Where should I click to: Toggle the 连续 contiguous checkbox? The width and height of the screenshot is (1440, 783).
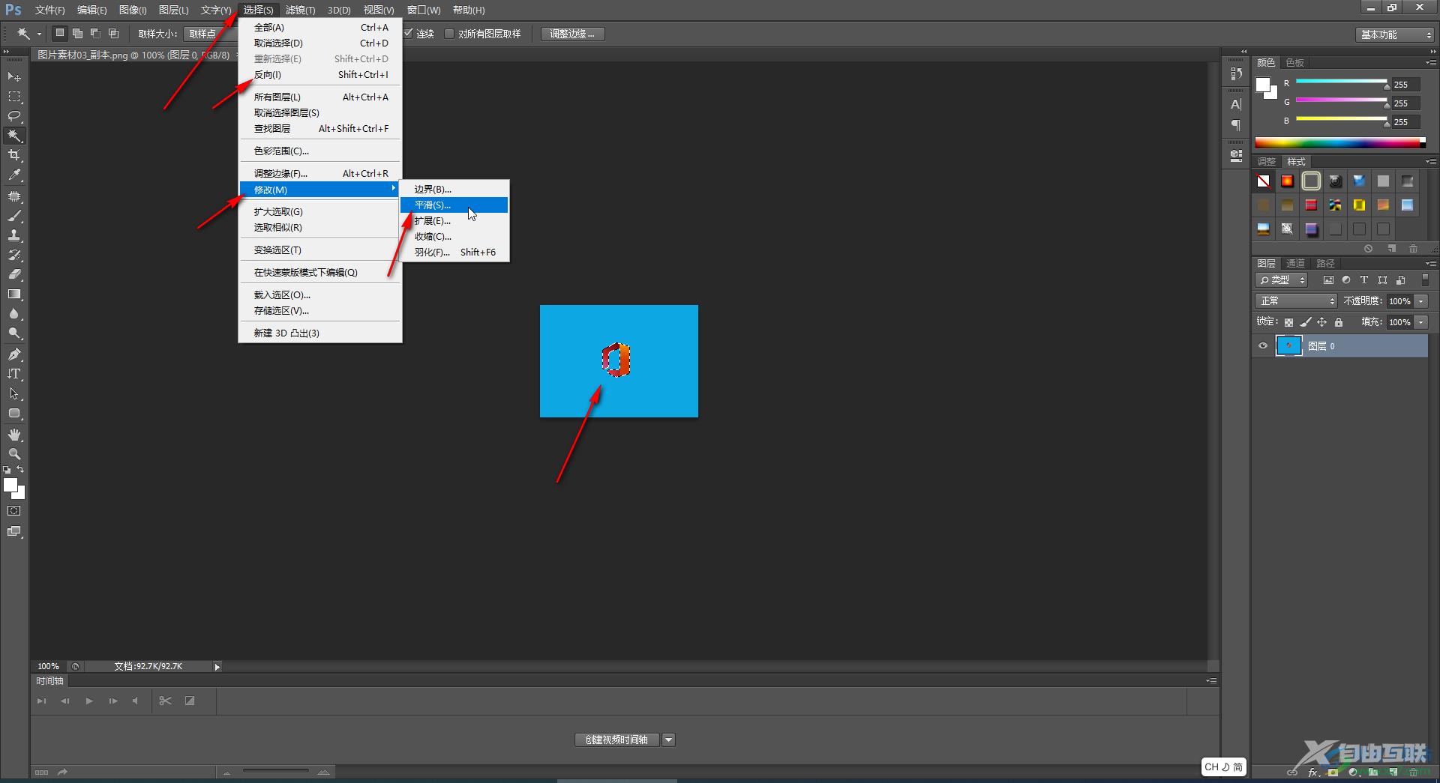point(409,34)
